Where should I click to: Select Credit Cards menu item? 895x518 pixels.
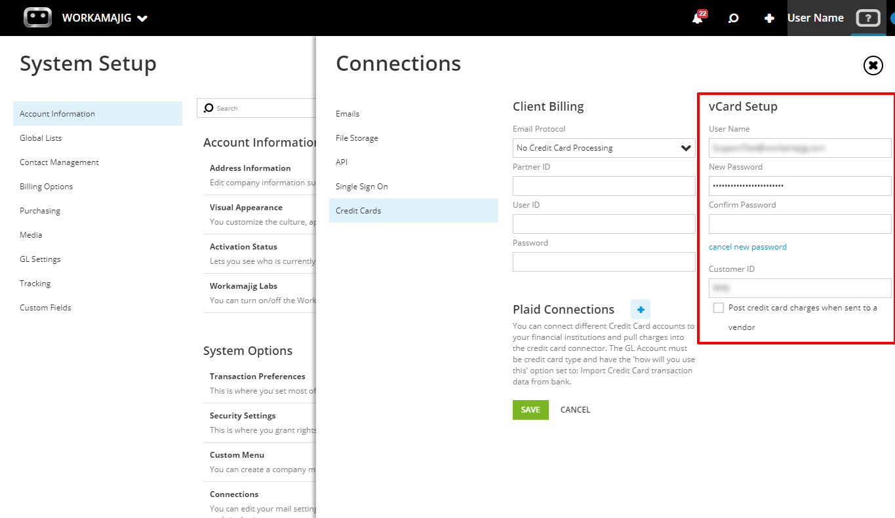[414, 211]
